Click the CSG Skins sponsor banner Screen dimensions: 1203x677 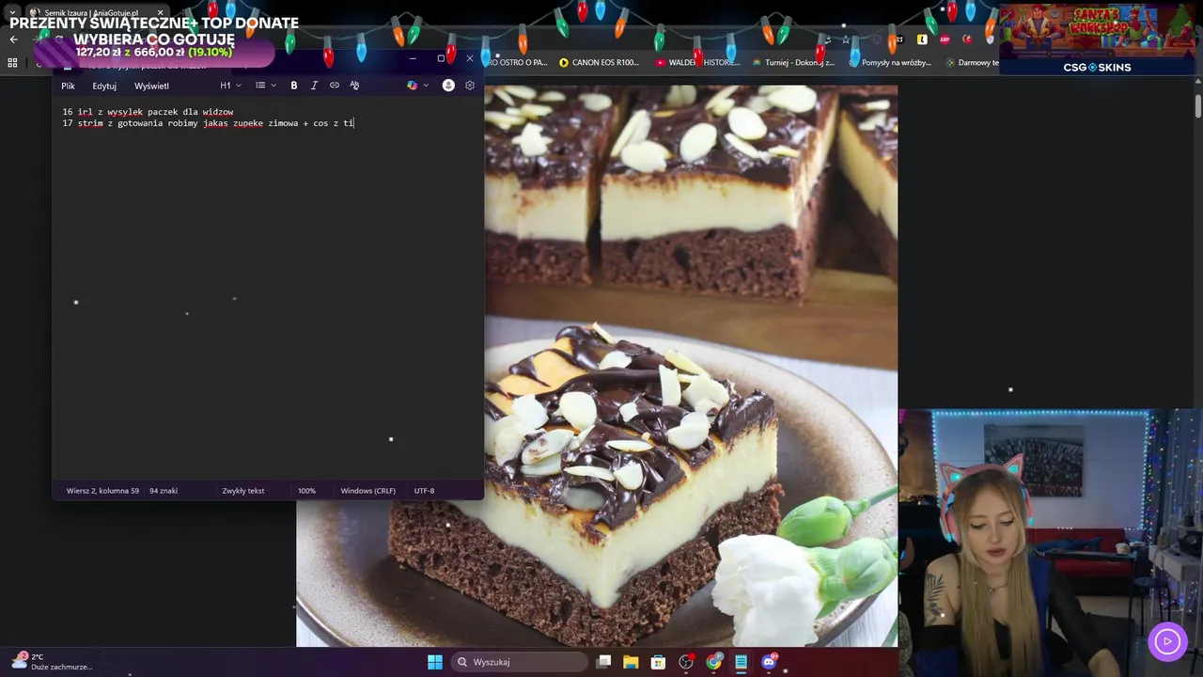pyautogui.click(x=1097, y=39)
